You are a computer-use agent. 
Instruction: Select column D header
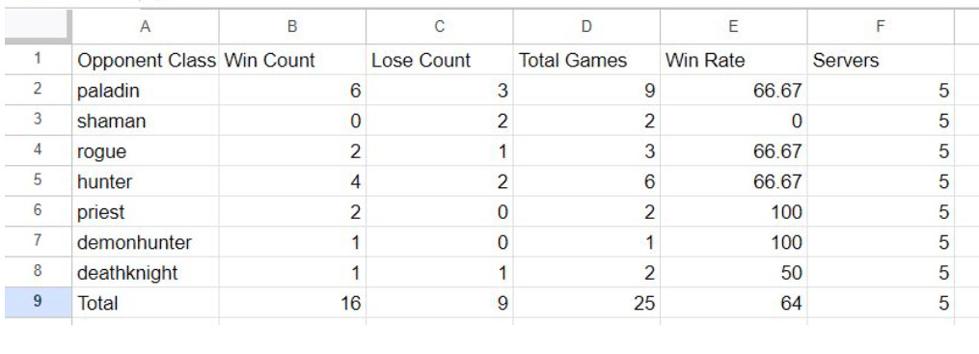point(586,27)
